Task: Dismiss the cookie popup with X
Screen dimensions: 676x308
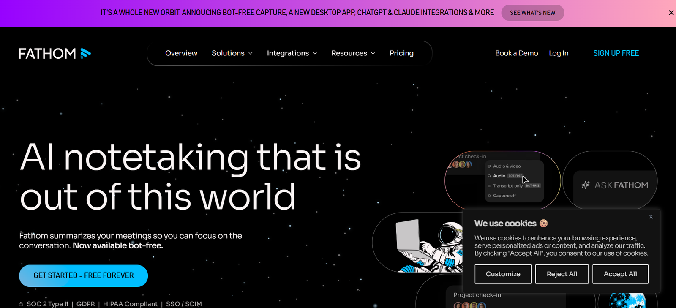Action: (651, 217)
